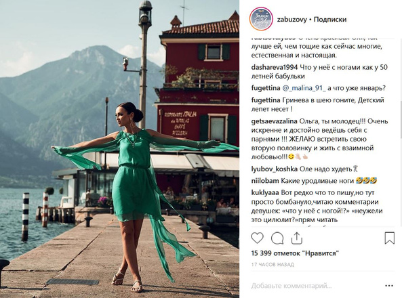
Task: Open dashareva1994 commenter profile
Action: click(x=275, y=68)
